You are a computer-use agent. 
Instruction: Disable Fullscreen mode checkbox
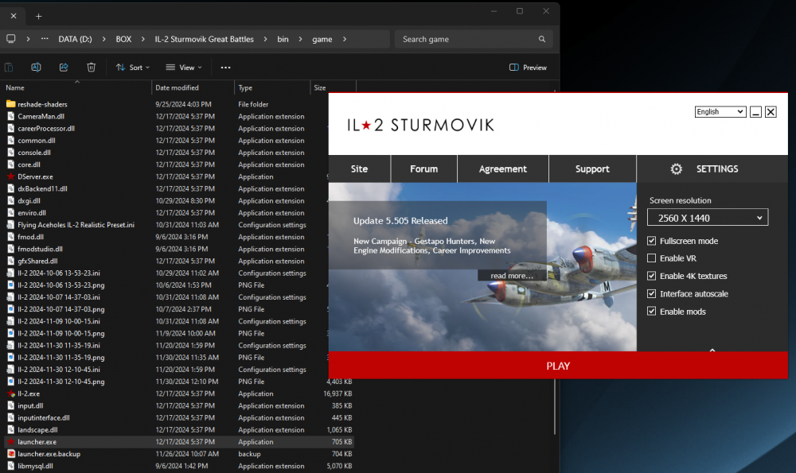tap(650, 241)
